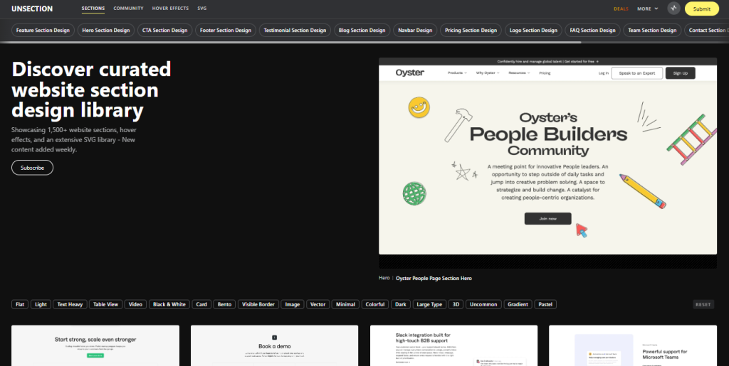Click the RESET filters button
The width and height of the screenshot is (729, 366).
pos(703,304)
